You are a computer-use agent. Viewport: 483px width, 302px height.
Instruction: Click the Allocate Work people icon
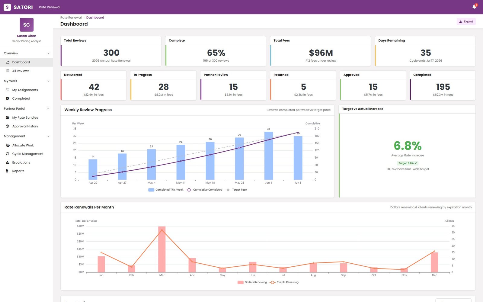tap(7, 145)
